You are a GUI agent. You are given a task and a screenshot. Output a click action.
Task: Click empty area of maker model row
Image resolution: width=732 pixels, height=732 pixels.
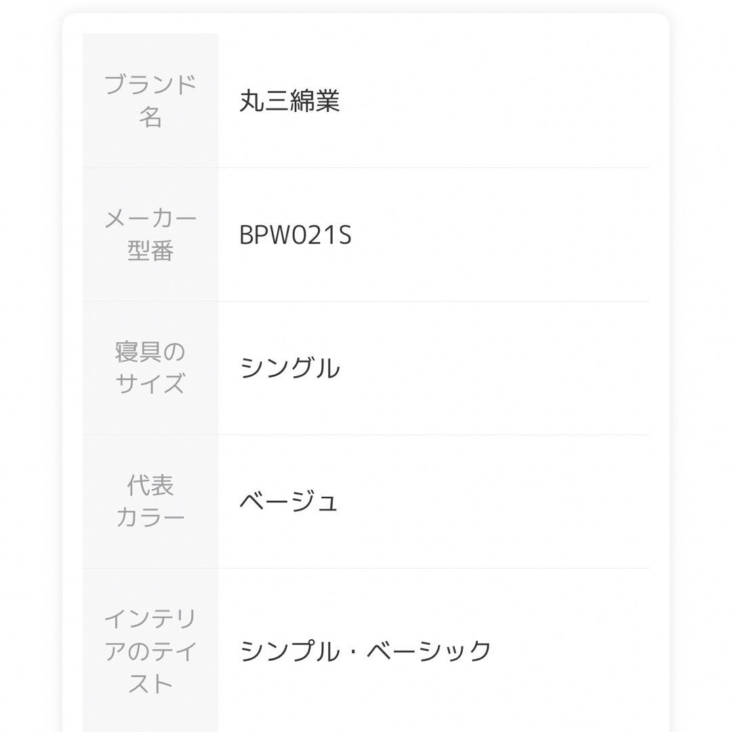[500, 235]
